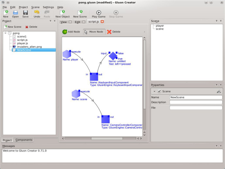Click the canvas scroll-left arrow
225x169 pixels.
63,138
